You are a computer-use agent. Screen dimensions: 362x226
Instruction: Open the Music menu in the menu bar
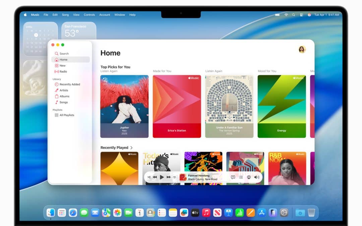click(35, 14)
